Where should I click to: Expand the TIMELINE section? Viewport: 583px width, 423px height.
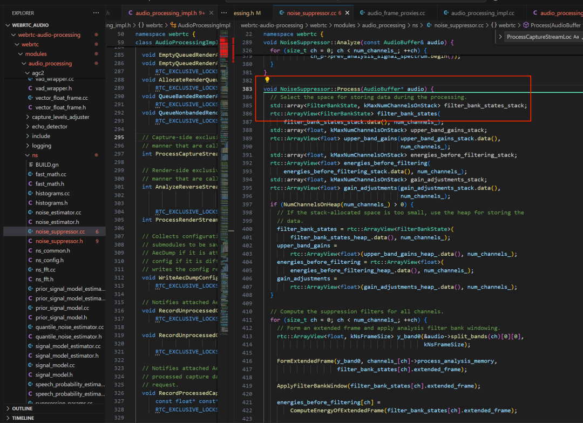[x=8, y=418]
